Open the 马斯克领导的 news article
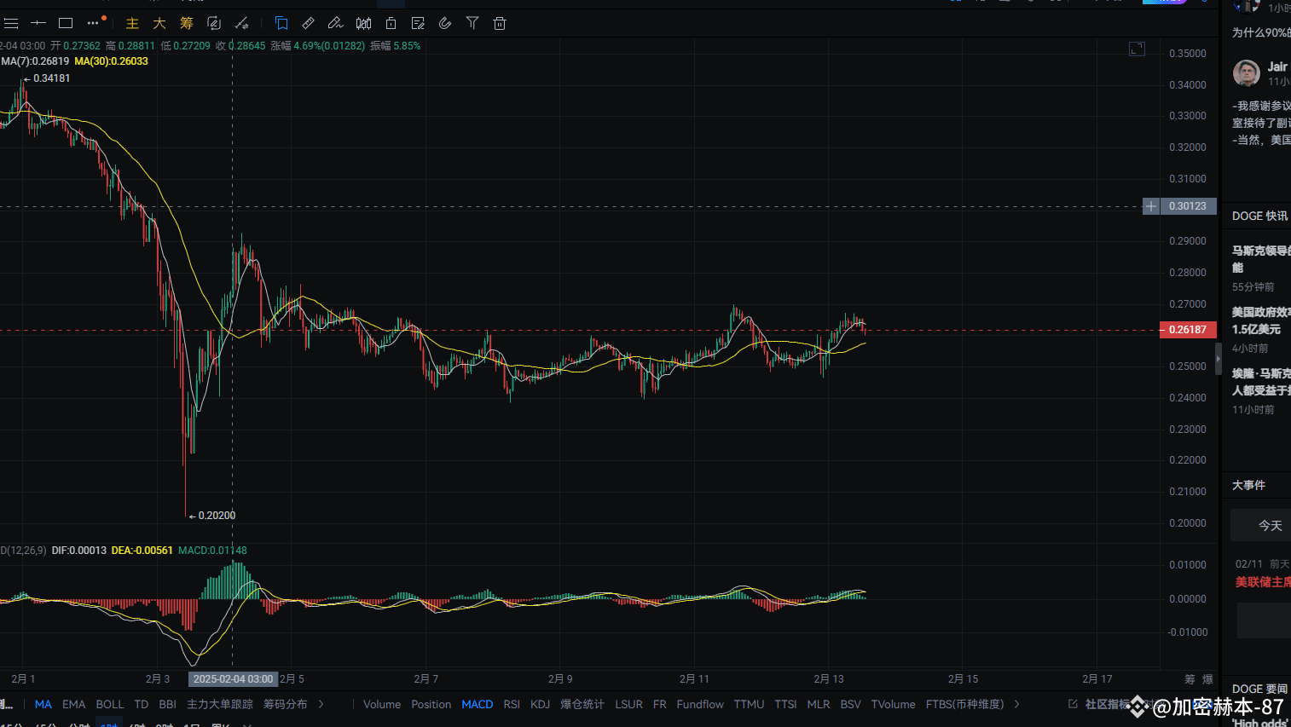The width and height of the screenshot is (1291, 727). click(1260, 251)
